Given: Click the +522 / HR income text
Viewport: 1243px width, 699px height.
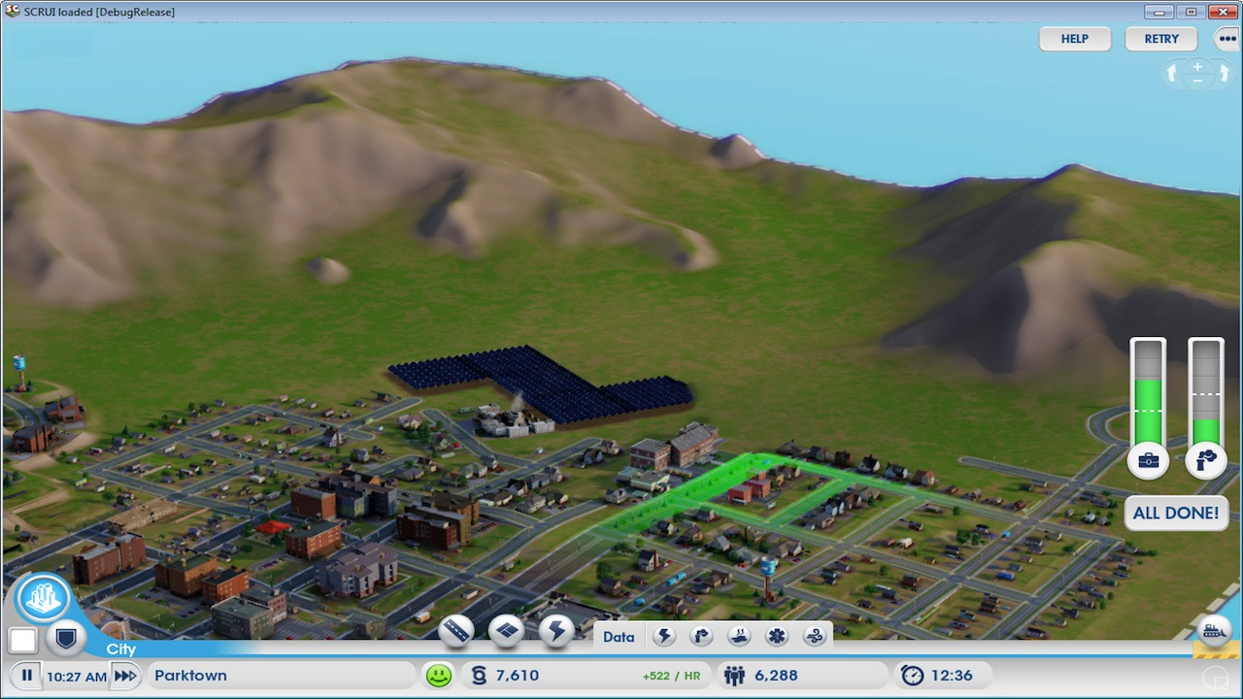Looking at the screenshot, I should 671,676.
